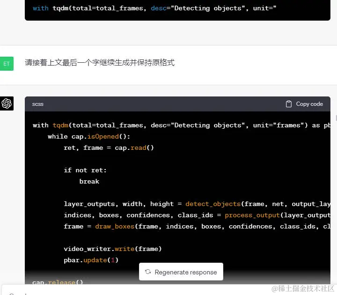Click the green ET user avatar

coord(7,64)
